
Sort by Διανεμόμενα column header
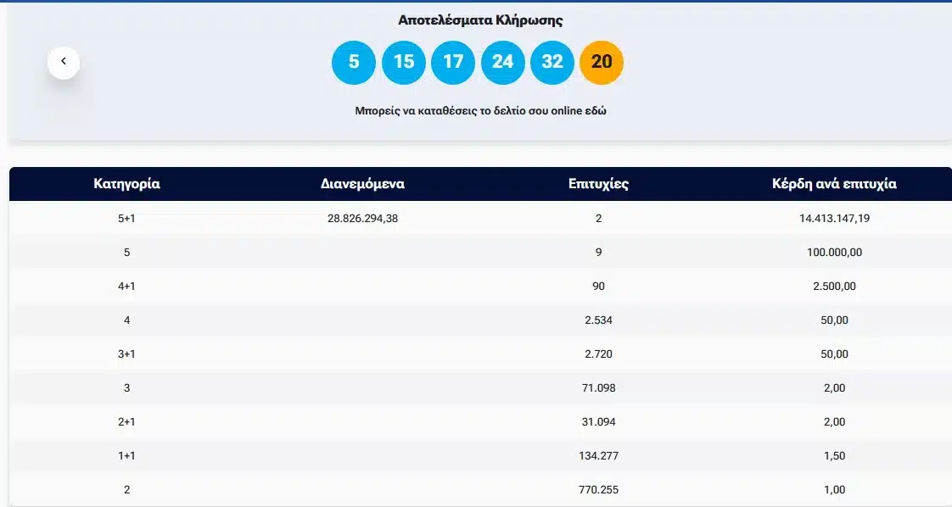(x=362, y=184)
